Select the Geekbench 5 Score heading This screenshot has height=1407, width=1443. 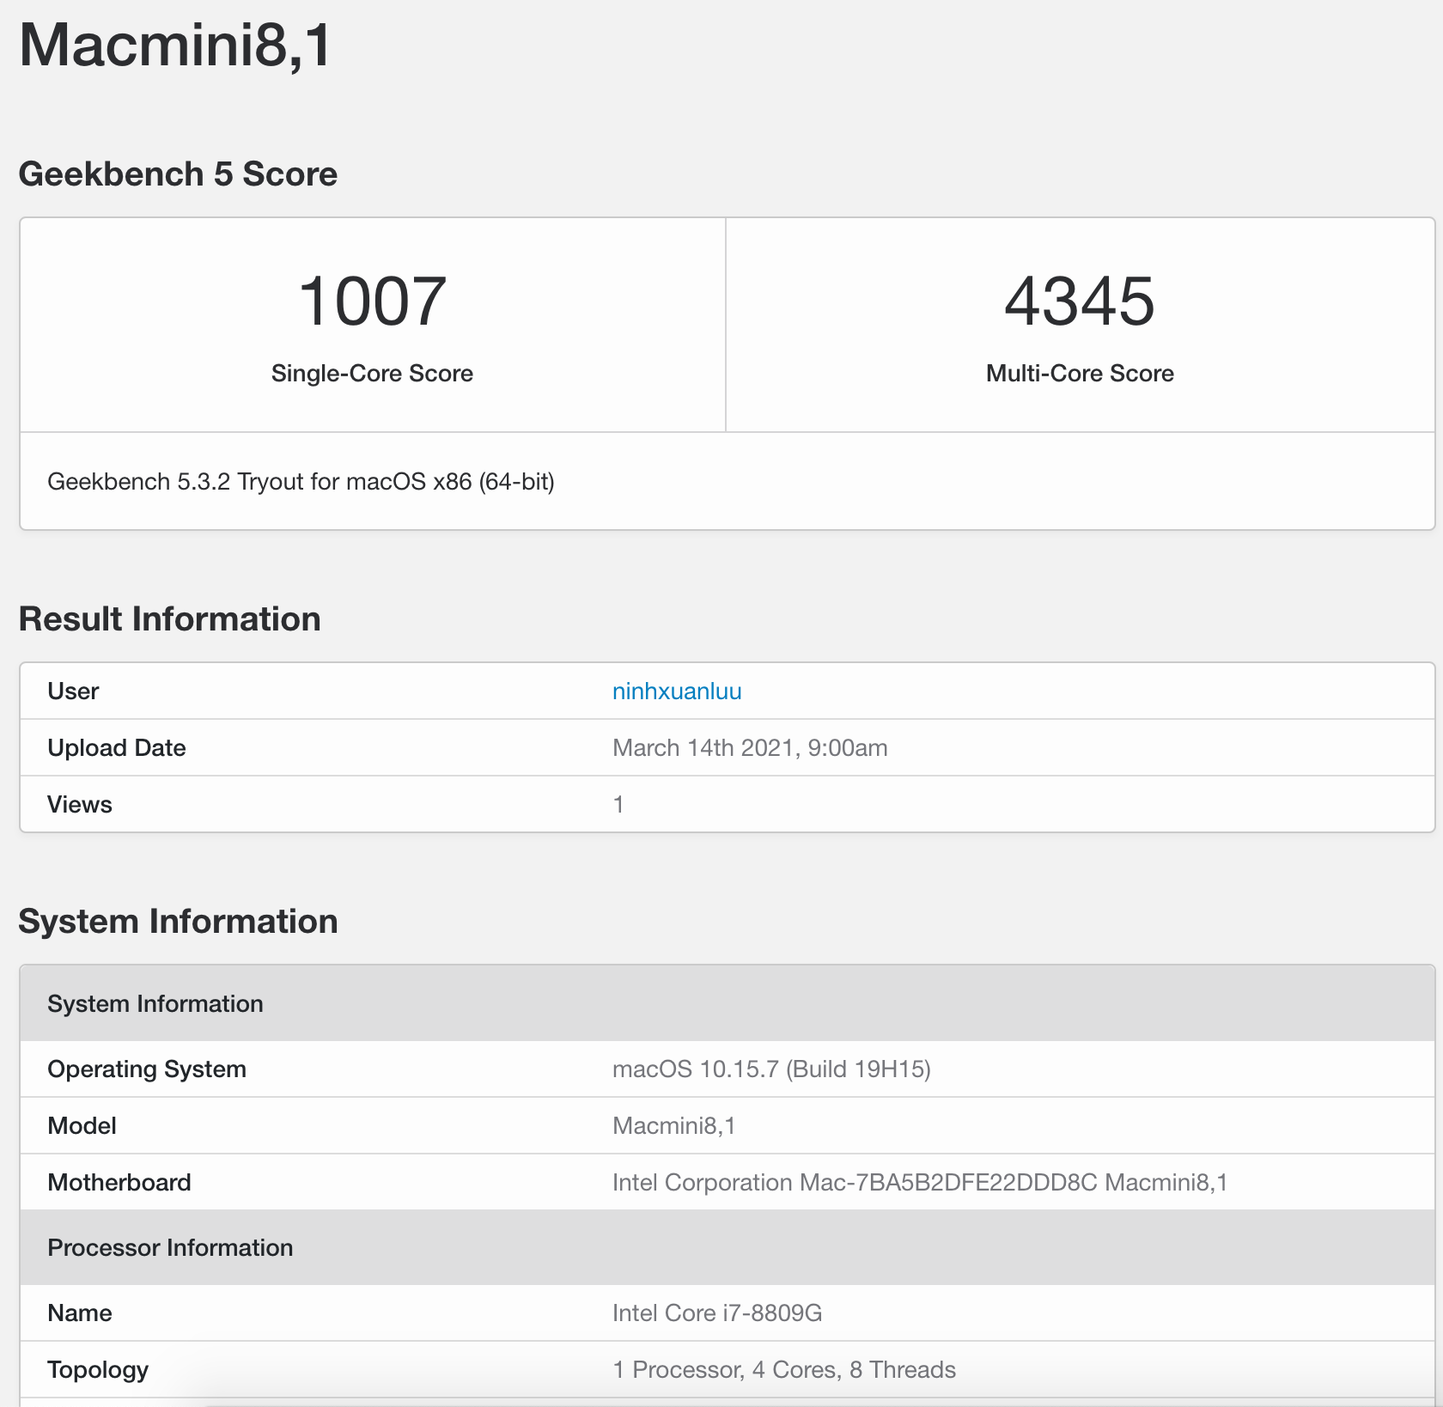point(178,174)
